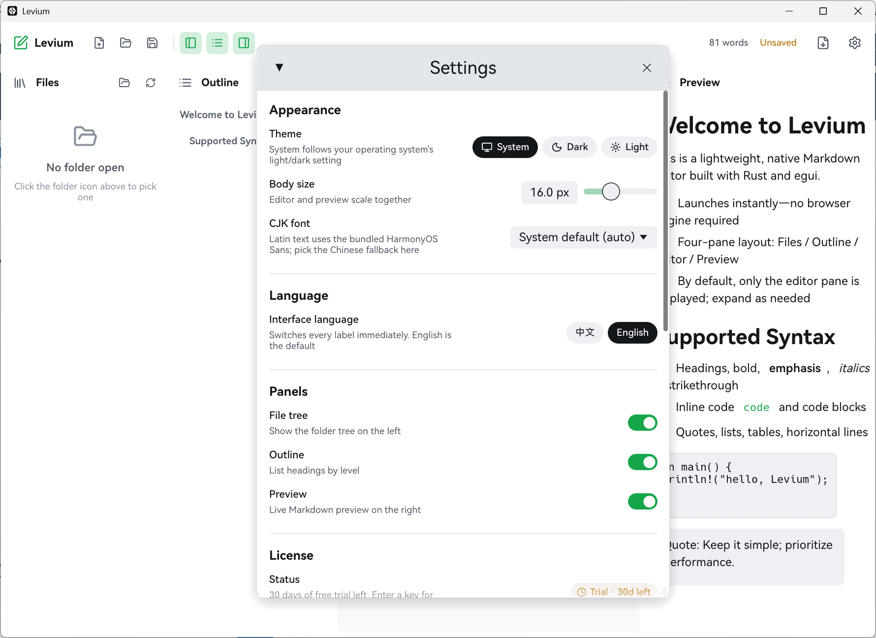Open the CJK font dropdown

[584, 237]
